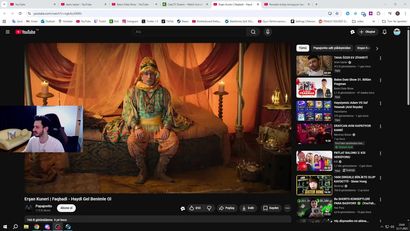
Task: Open the video bookmarks folder
Action: click(358, 21)
